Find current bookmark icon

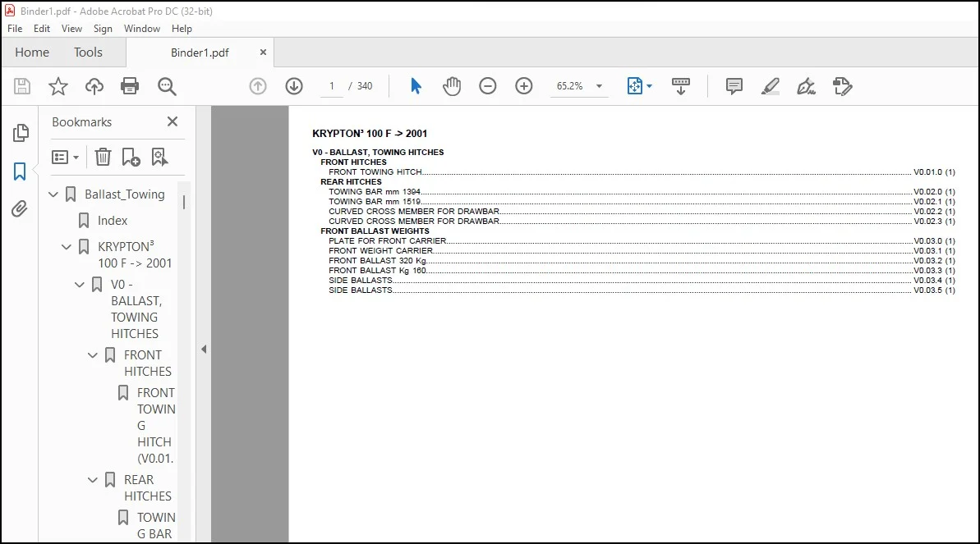pyautogui.click(x=159, y=157)
